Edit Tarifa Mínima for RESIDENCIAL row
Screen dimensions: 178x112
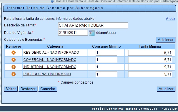150,53
